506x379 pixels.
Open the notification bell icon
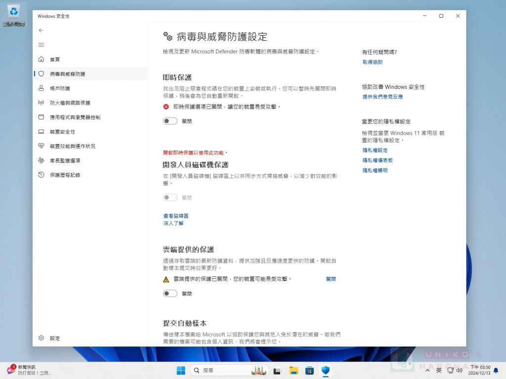(x=496, y=371)
